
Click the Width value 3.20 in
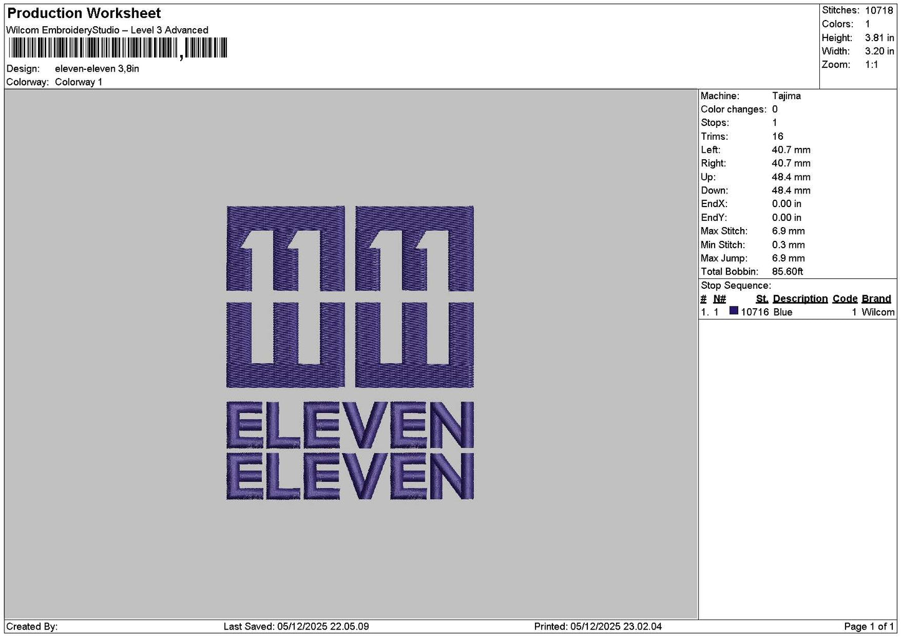[x=879, y=52]
